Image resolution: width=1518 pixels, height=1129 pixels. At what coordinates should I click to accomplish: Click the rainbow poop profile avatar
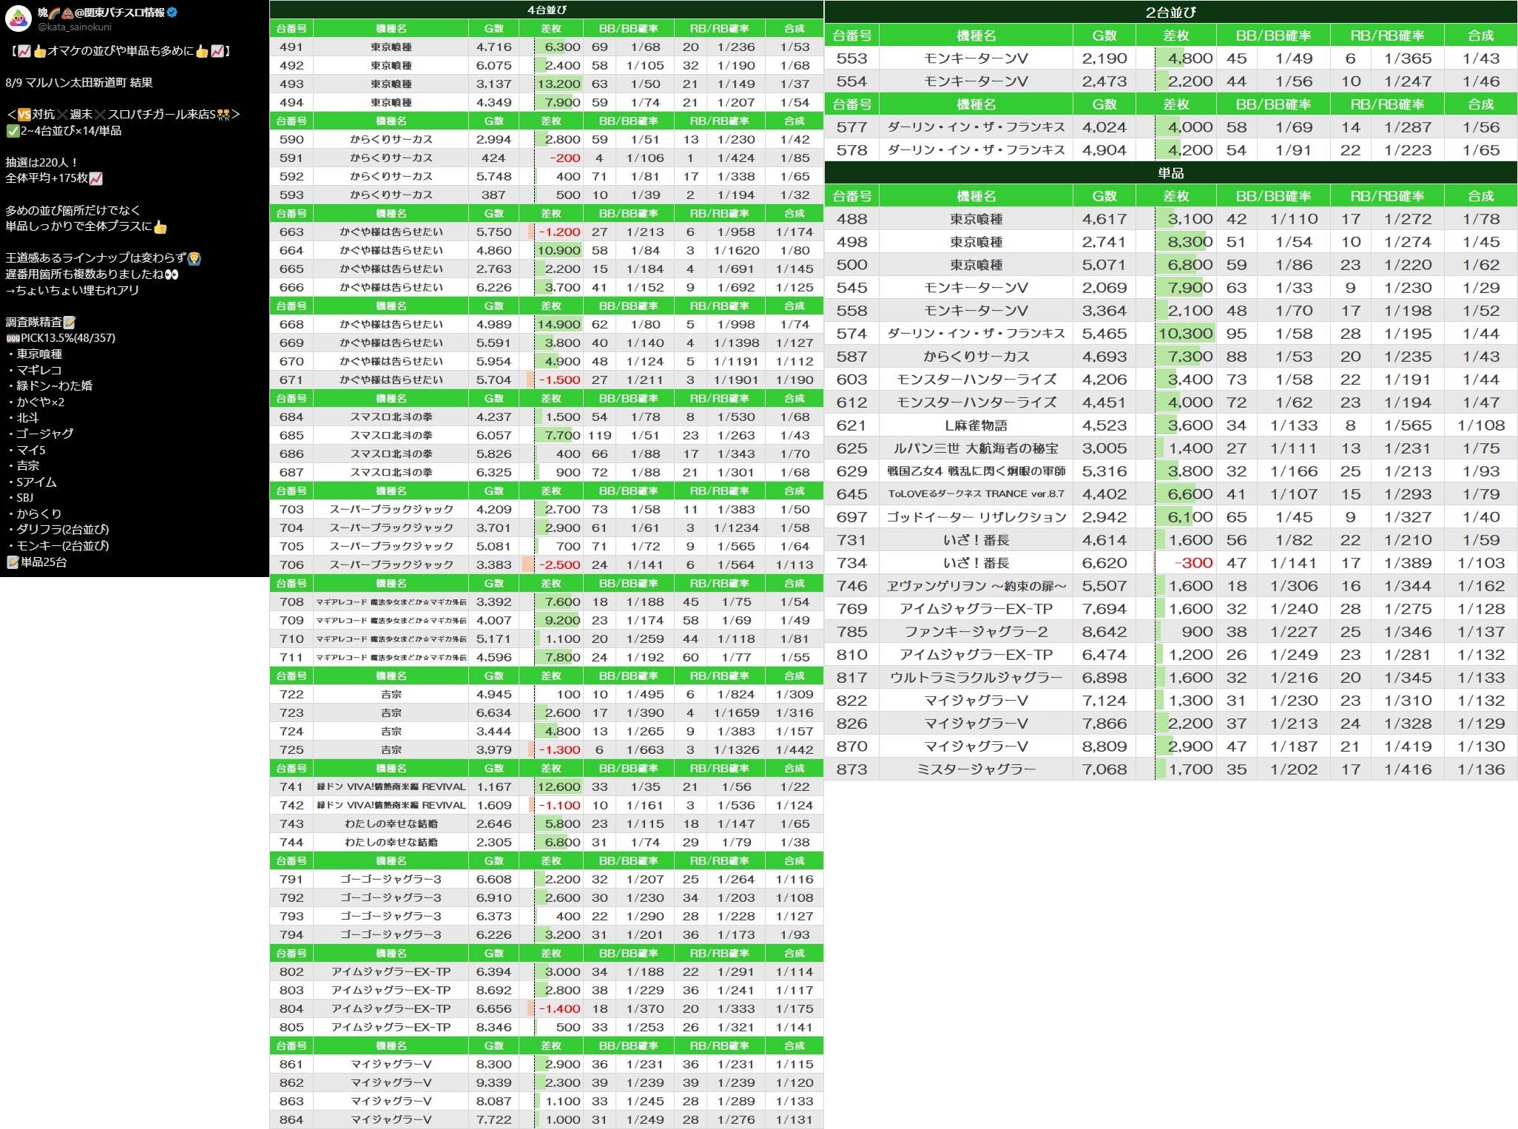[18, 18]
